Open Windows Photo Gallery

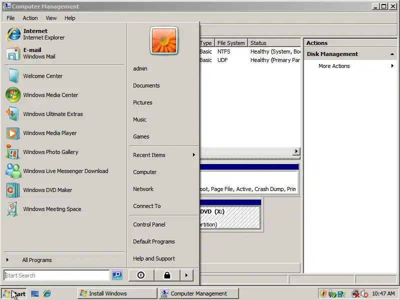[x=64, y=152]
